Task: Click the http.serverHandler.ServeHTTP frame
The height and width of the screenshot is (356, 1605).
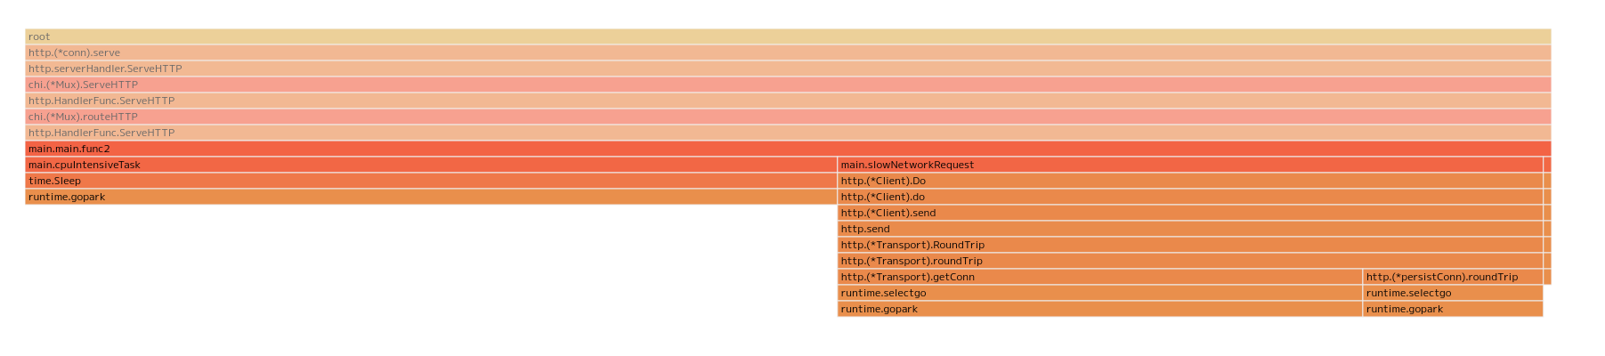Action: point(788,69)
